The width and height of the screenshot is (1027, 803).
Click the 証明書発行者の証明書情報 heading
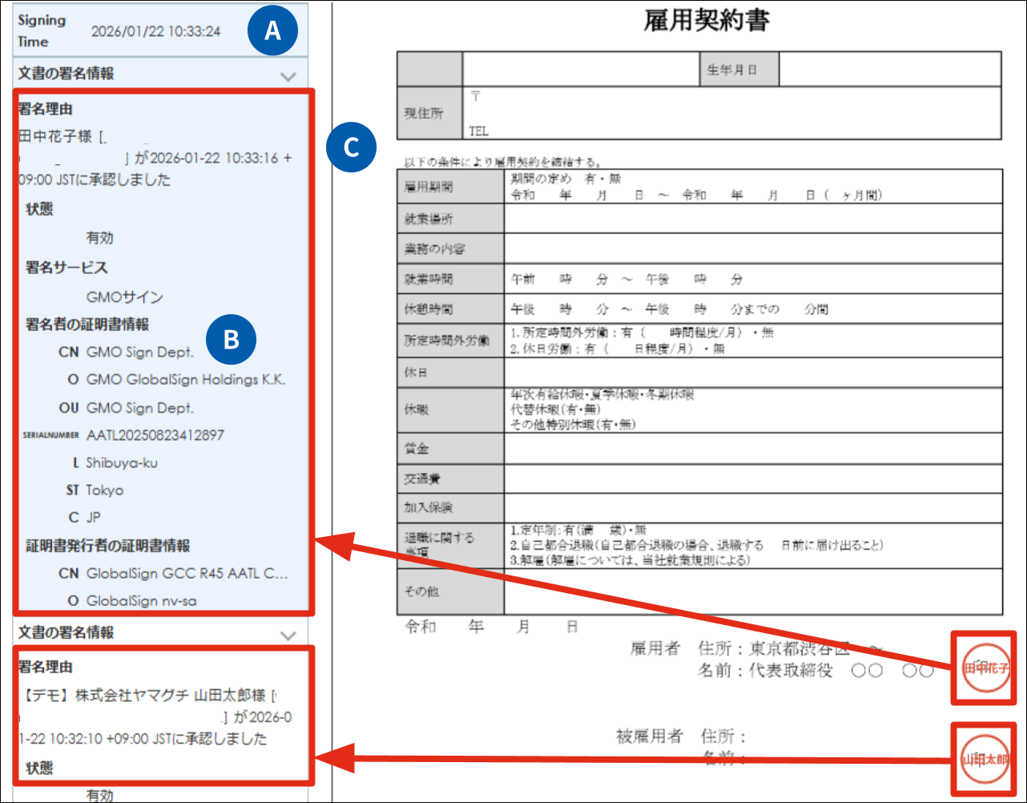[108, 546]
